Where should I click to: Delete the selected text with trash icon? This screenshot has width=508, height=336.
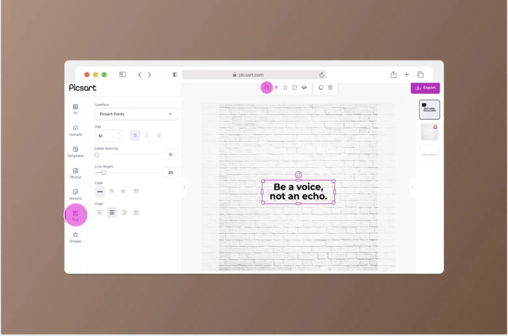(330, 87)
